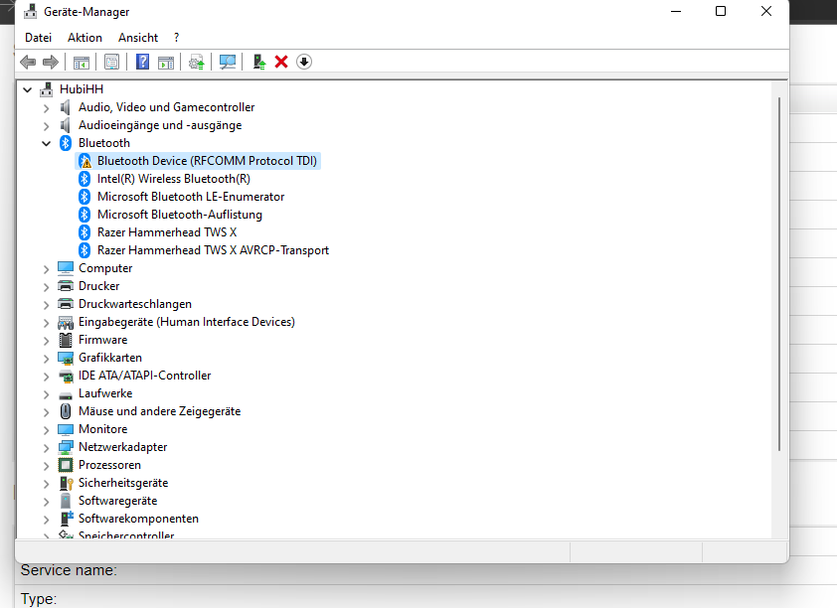Select the Drucker label
This screenshot has width=837, height=608.
[x=98, y=286]
